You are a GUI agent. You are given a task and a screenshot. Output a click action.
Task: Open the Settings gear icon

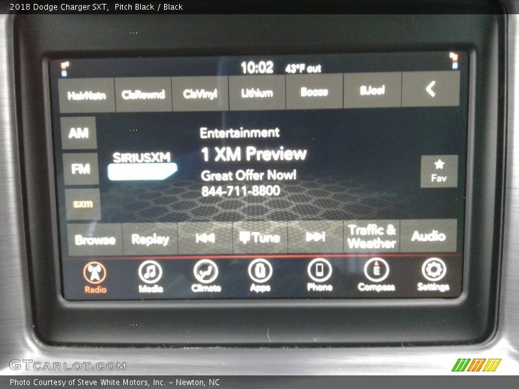(x=433, y=274)
